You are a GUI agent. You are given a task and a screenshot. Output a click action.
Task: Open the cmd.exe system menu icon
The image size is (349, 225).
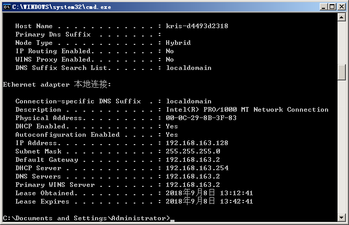point(7,6)
